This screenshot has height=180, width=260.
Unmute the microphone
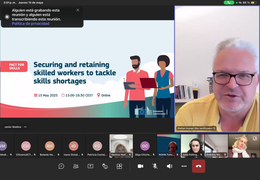click(155, 166)
